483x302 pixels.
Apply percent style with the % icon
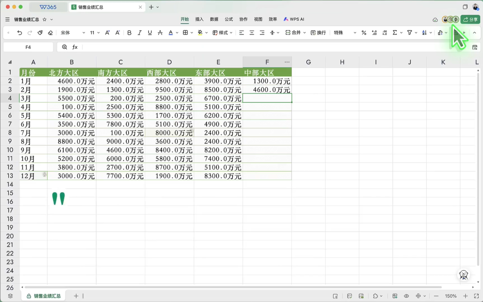[x=364, y=33]
